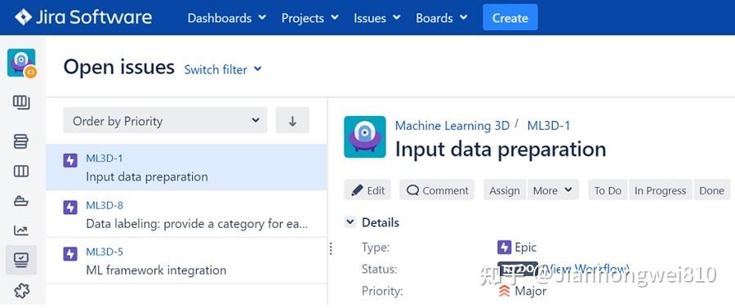Viewport: 735px width, 308px height.
Task: Open the Dashboards menu
Action: pyautogui.click(x=226, y=18)
